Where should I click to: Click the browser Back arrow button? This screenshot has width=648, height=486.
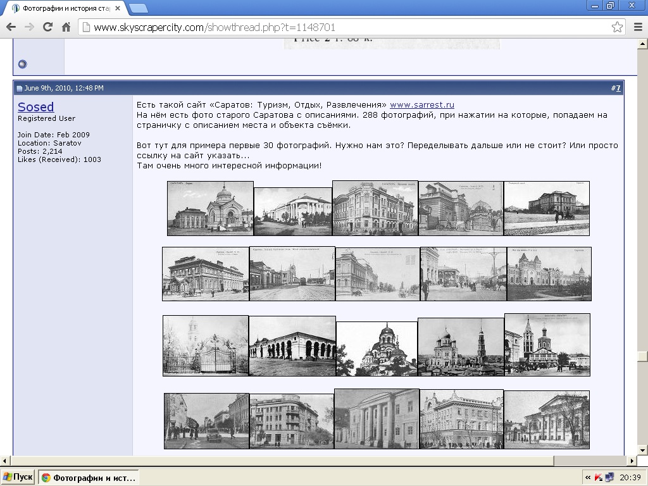tap(11, 27)
